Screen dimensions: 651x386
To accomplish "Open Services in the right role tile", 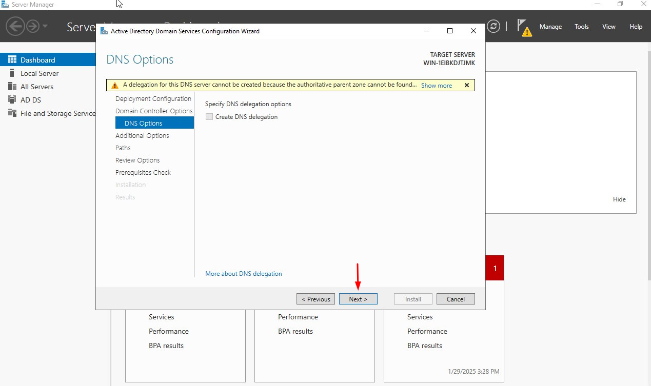I will pyautogui.click(x=420, y=317).
